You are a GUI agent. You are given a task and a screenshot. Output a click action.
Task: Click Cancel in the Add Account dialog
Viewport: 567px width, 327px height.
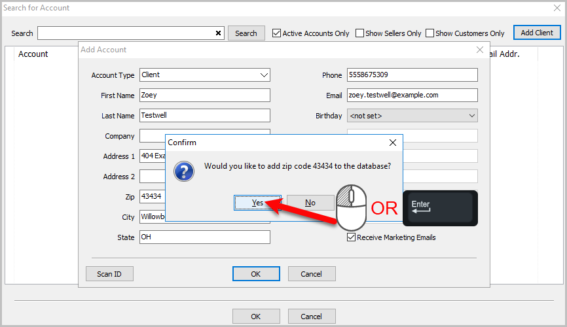pyautogui.click(x=312, y=274)
